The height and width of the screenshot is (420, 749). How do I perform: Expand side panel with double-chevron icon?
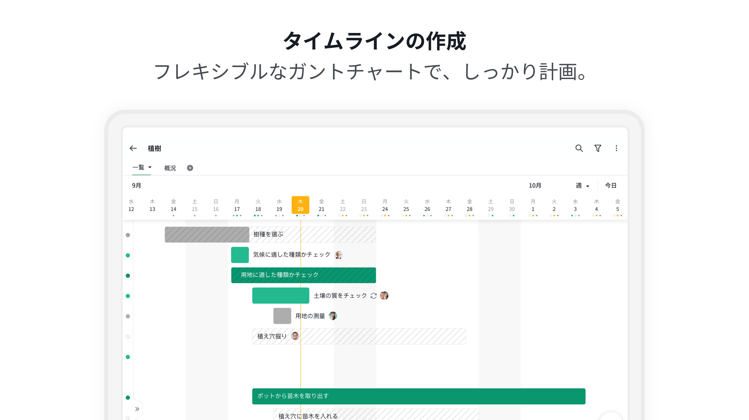(137, 409)
